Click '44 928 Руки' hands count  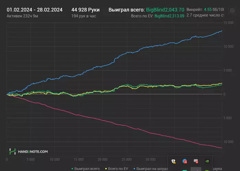point(86,10)
